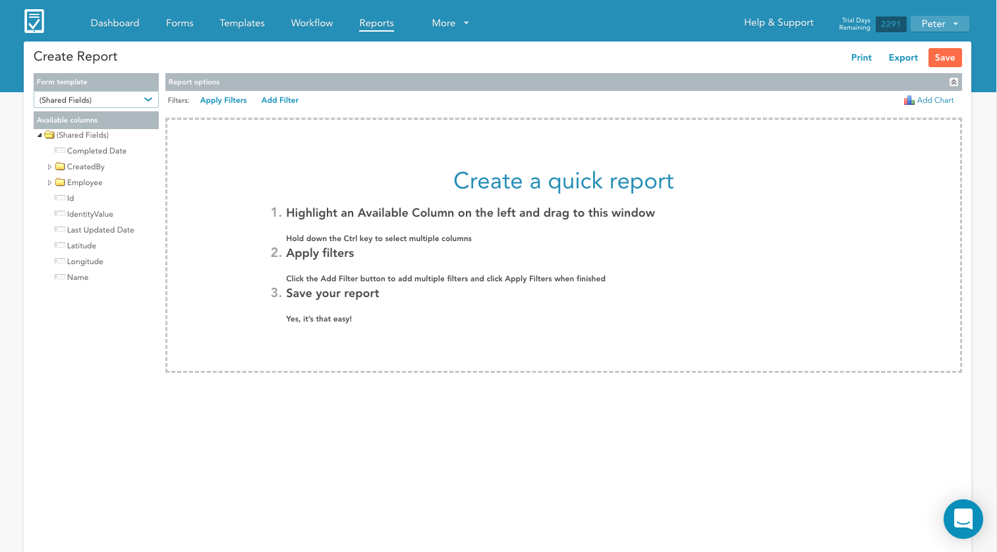Viewport: 997px width, 552px height.
Task: Click the Apply Filters link
Action: (x=223, y=100)
